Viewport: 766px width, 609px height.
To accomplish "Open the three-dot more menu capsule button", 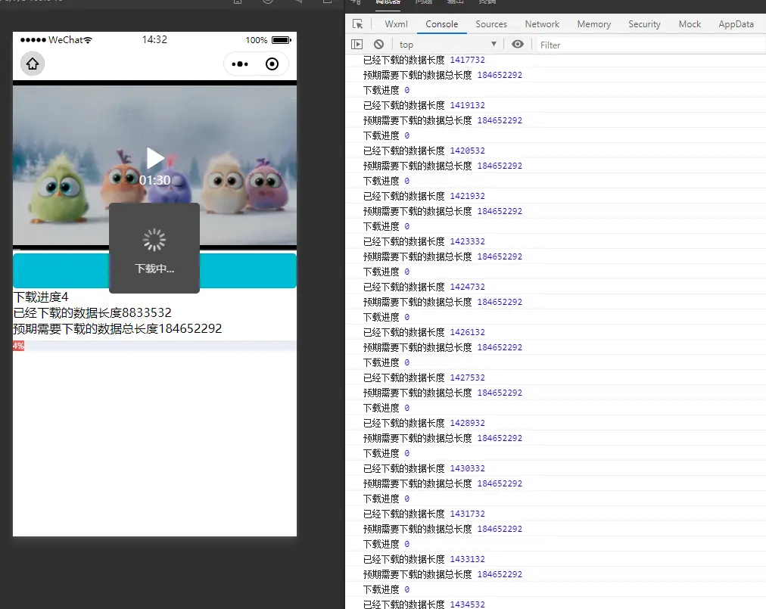I will click(240, 64).
